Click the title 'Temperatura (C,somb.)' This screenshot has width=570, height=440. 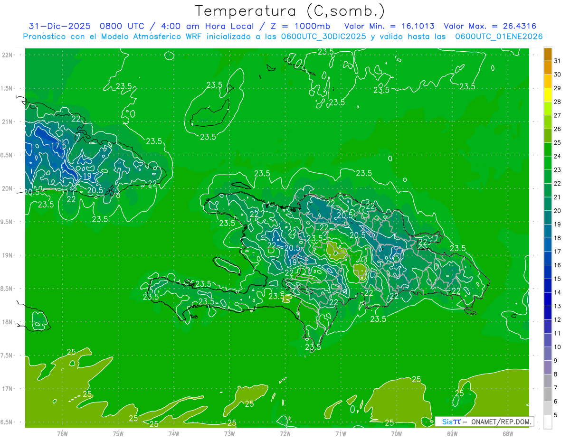tap(290, 11)
